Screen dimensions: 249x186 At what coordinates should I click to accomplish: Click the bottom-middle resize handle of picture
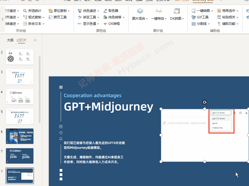click(205, 161)
